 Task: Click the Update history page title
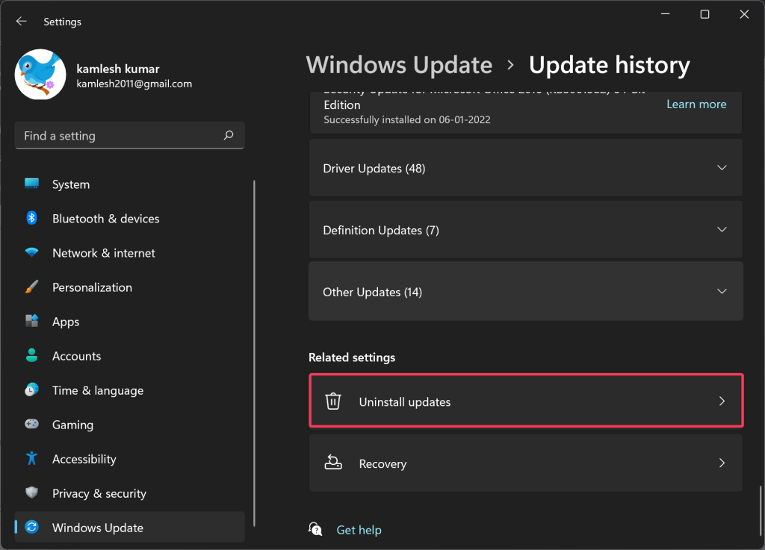pos(610,65)
